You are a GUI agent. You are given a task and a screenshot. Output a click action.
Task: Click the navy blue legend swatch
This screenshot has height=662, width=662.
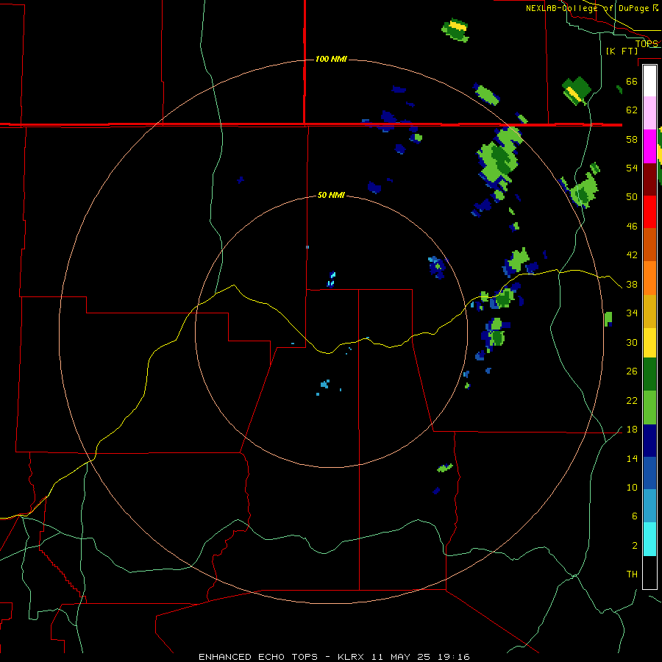(x=649, y=441)
